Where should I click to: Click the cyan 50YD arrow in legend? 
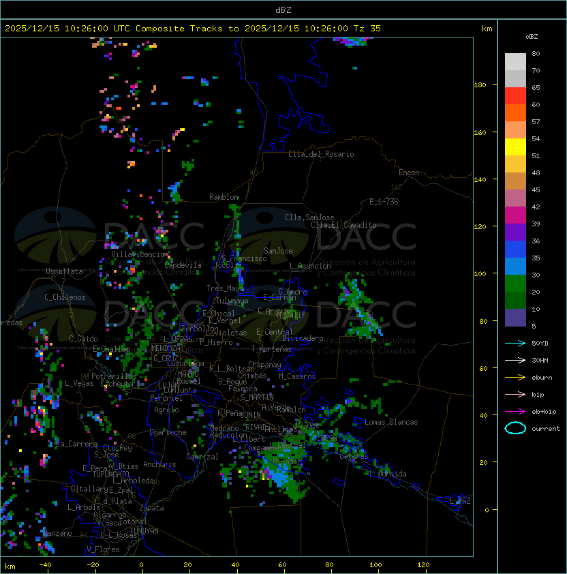515,343
